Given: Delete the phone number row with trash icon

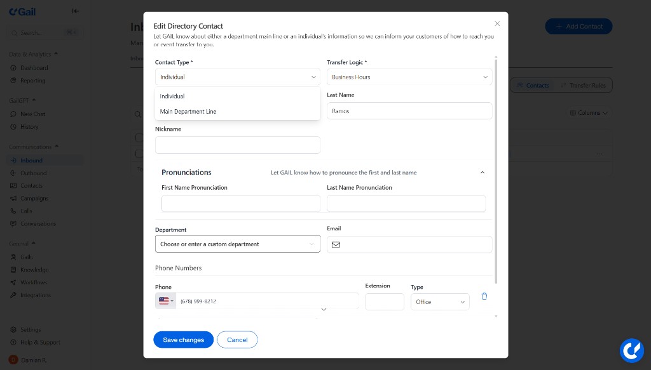Looking at the screenshot, I should coord(484,296).
